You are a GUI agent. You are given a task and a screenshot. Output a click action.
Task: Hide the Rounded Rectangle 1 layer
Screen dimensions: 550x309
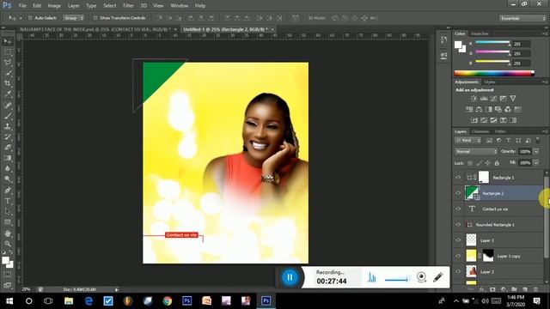pyautogui.click(x=458, y=225)
